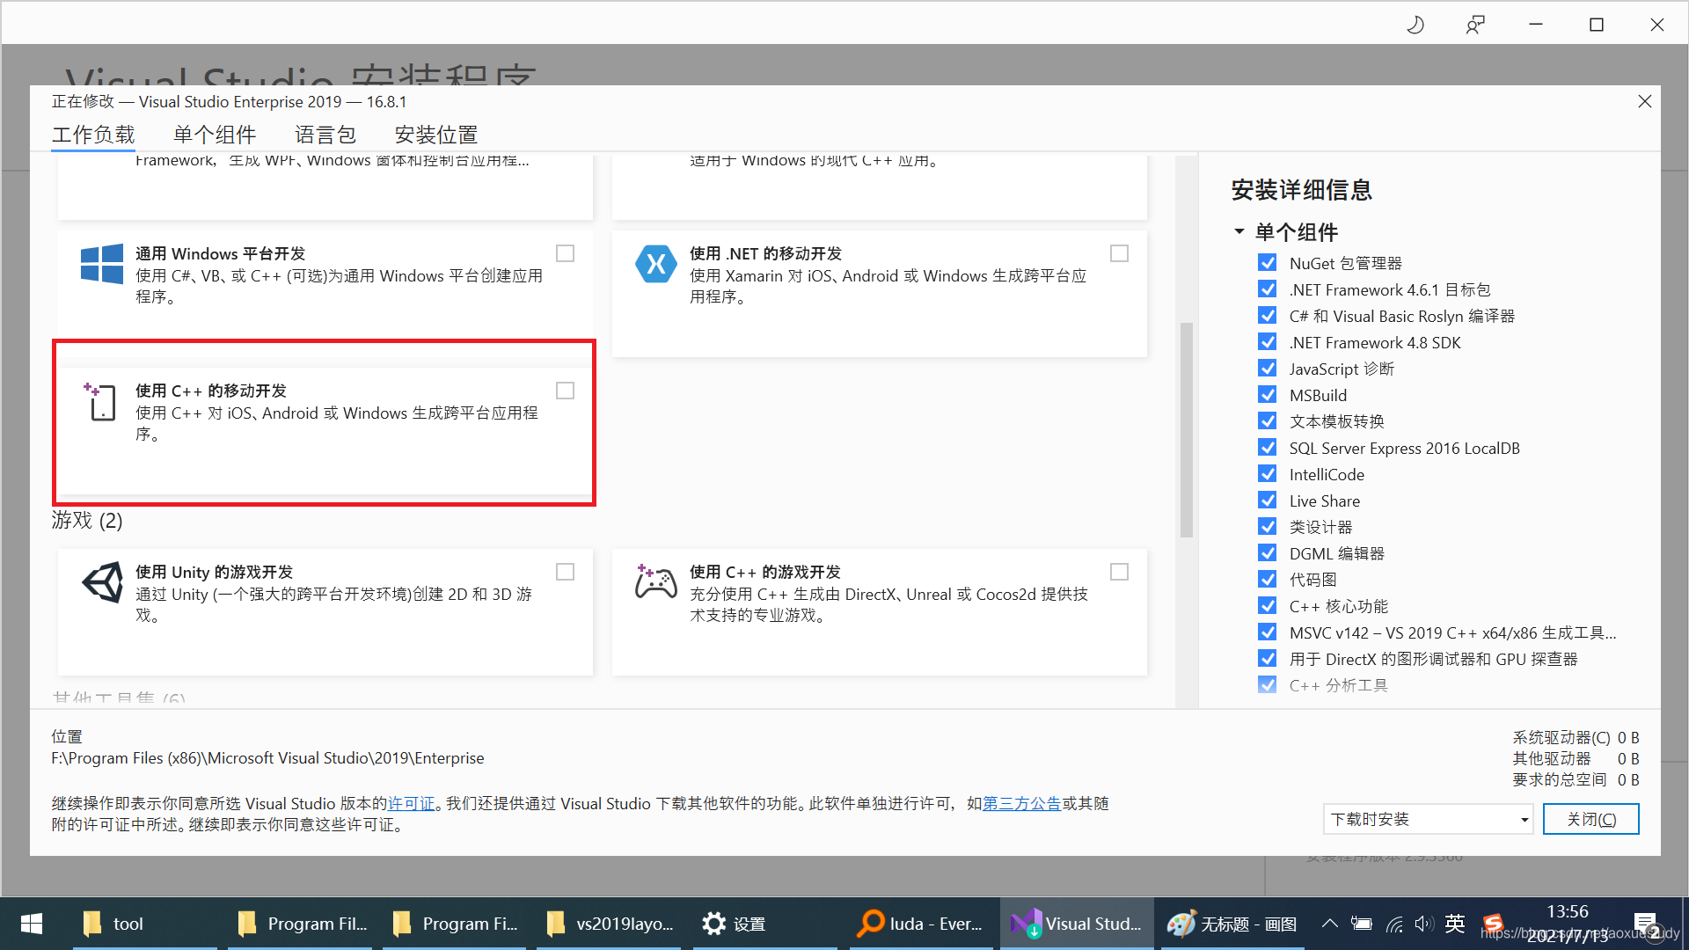This screenshot has width=1689, height=950.
Task: Switch to the 工作负载 tab
Action: tap(93, 135)
